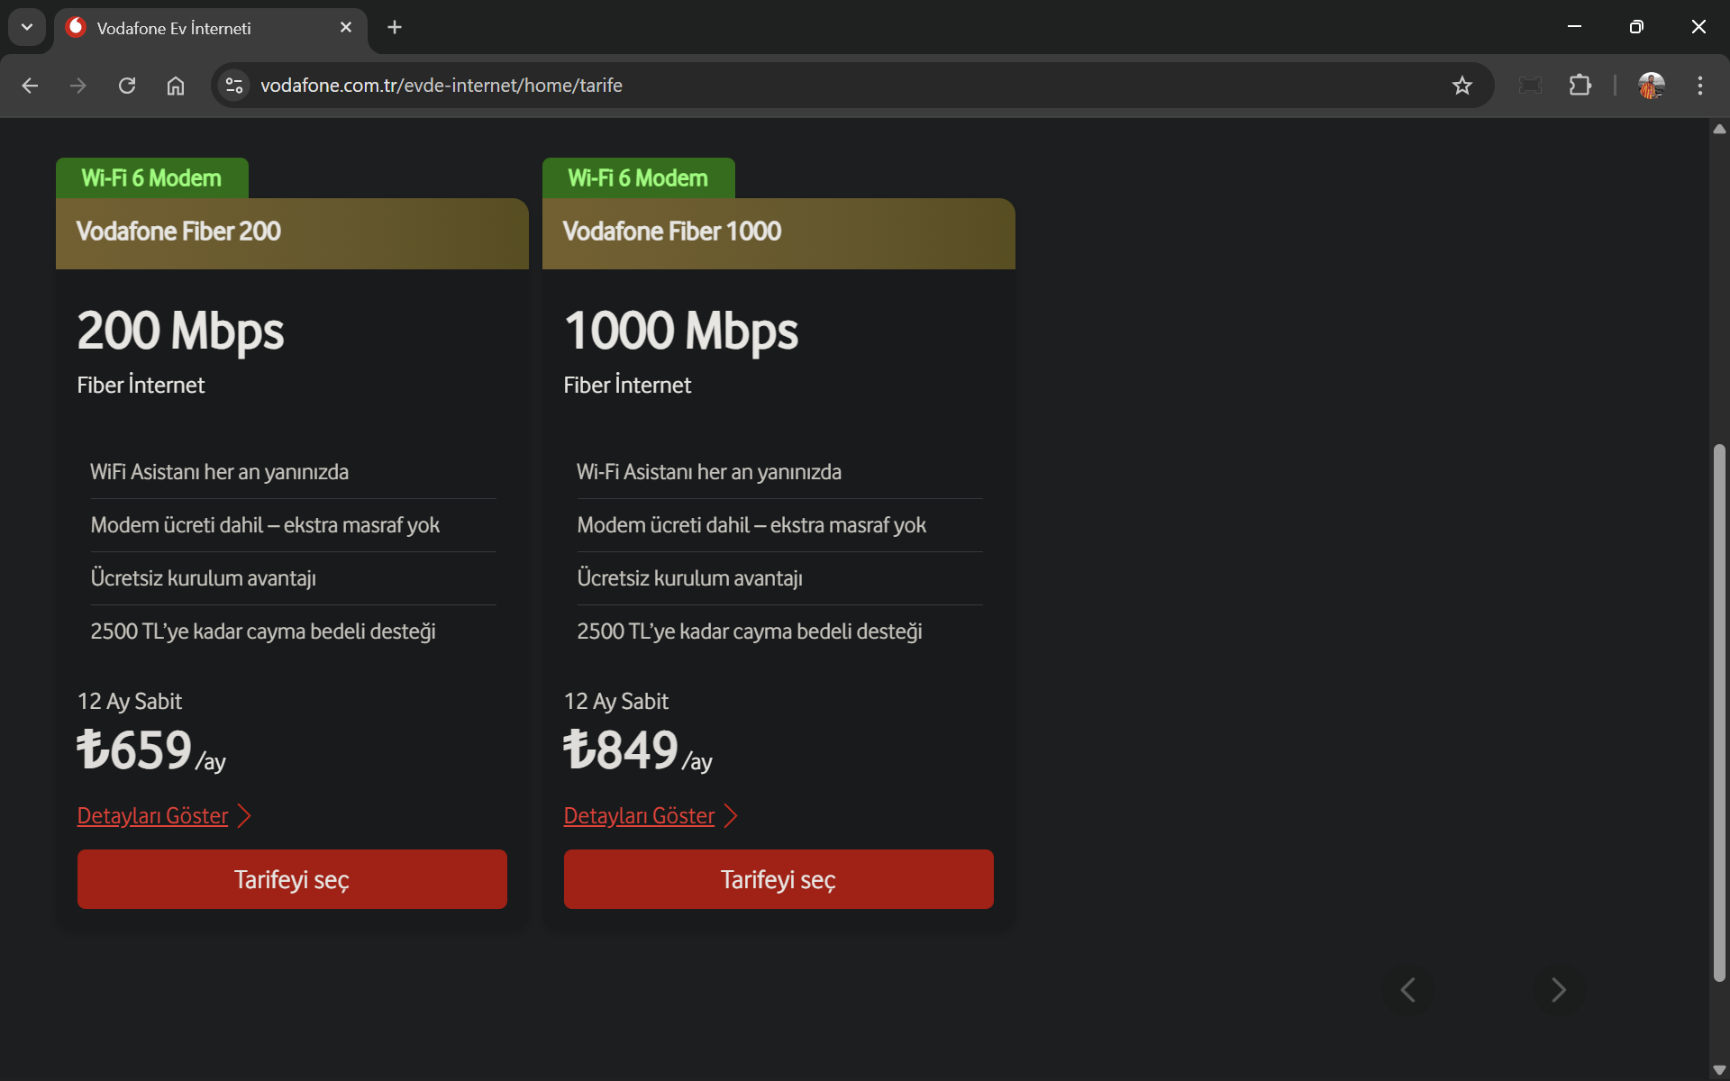Close the Vodafone Ev İnterneti tab
This screenshot has width=1730, height=1081.
coord(346,28)
